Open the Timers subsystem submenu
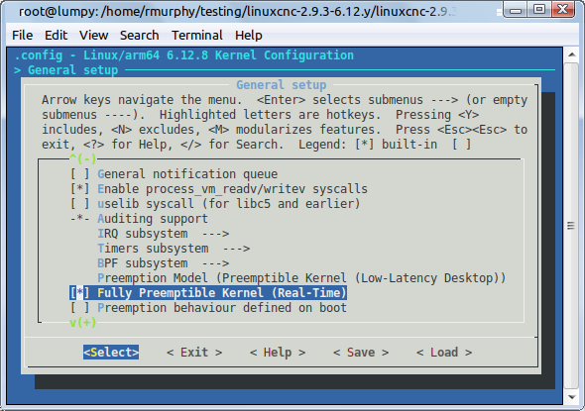 tap(174, 249)
